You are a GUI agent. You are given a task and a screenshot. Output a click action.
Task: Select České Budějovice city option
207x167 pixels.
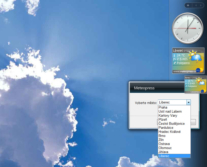tap(174, 123)
